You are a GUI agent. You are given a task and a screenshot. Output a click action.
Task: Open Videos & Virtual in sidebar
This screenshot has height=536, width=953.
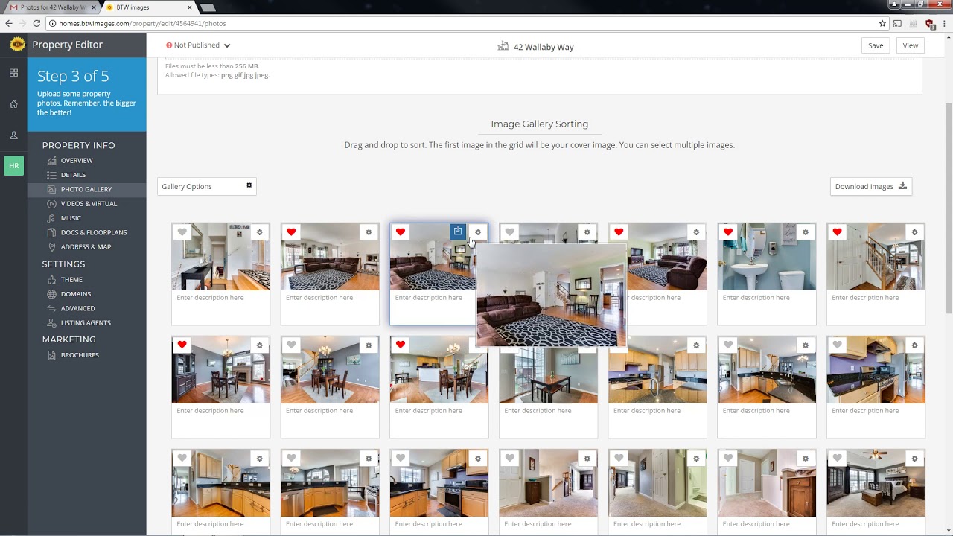click(89, 204)
